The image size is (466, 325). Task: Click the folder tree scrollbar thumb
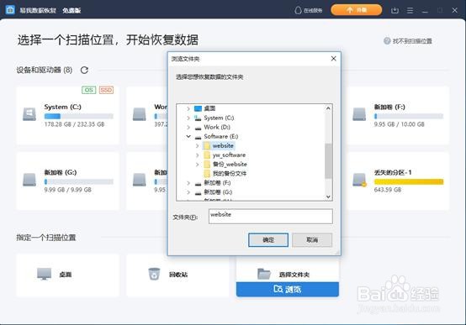pyautogui.click(x=328, y=161)
